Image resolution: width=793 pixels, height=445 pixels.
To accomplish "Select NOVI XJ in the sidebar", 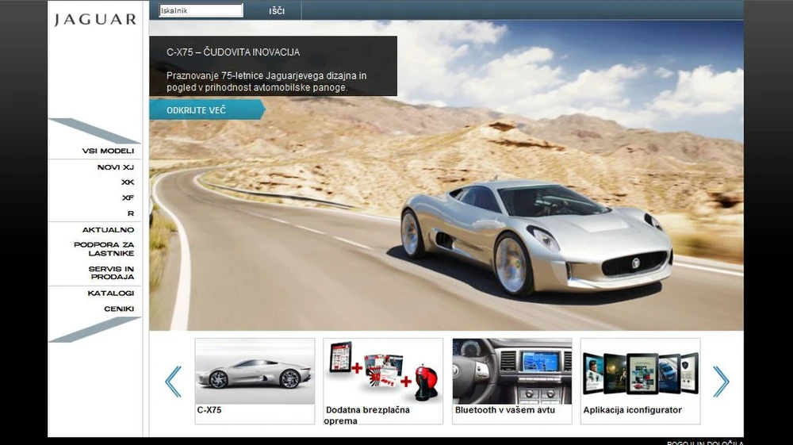I will [116, 167].
